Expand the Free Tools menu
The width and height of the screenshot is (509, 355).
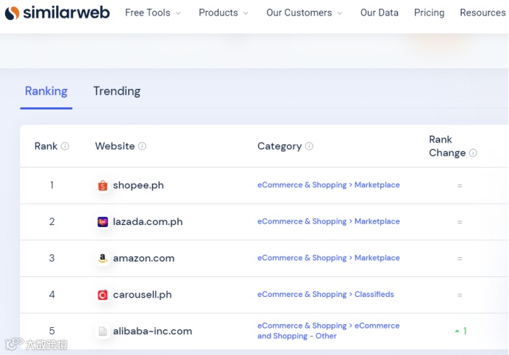coord(152,12)
